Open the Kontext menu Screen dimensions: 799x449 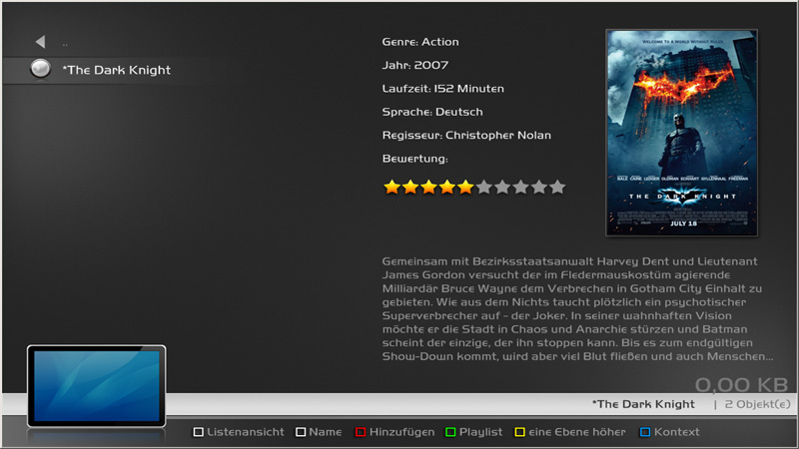pos(677,432)
